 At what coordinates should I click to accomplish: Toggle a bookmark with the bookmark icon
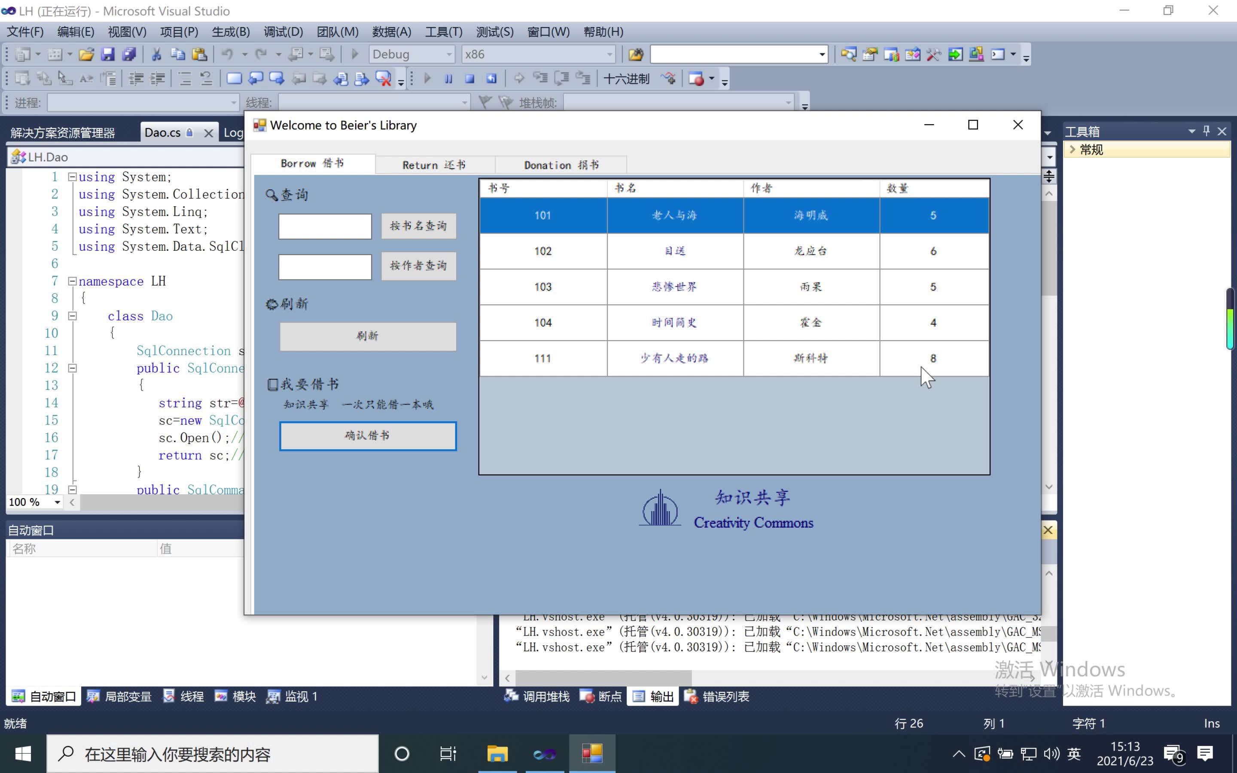click(234, 79)
